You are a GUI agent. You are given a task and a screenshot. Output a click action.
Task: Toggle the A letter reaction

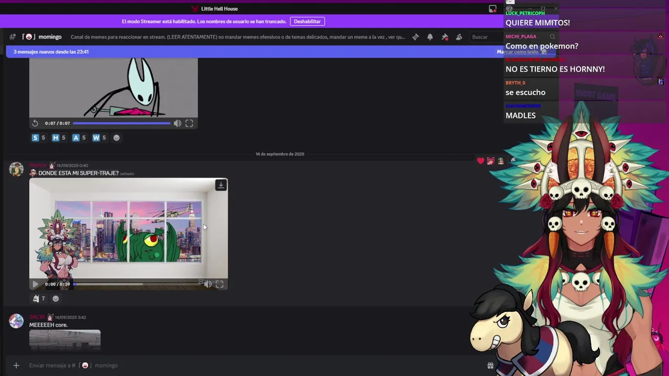coord(79,138)
